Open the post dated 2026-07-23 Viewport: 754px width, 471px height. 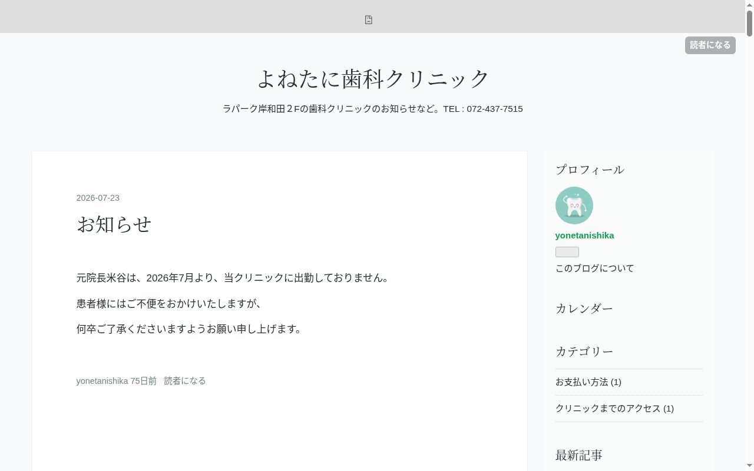[x=98, y=198]
